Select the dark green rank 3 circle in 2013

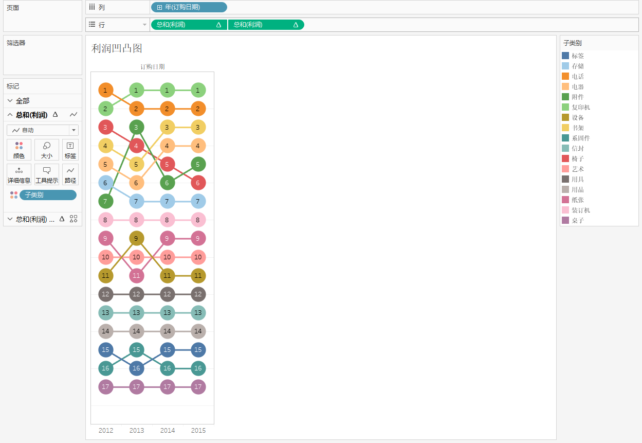pos(136,127)
